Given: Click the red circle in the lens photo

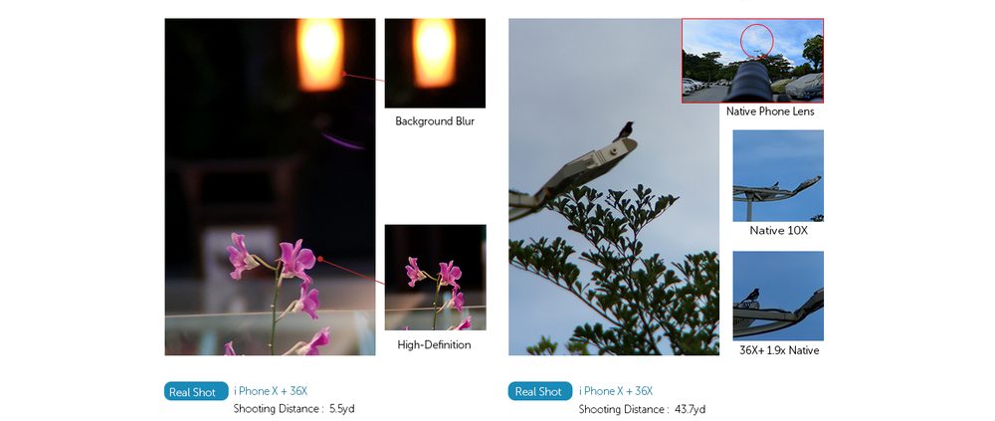Looking at the screenshot, I should [757, 41].
